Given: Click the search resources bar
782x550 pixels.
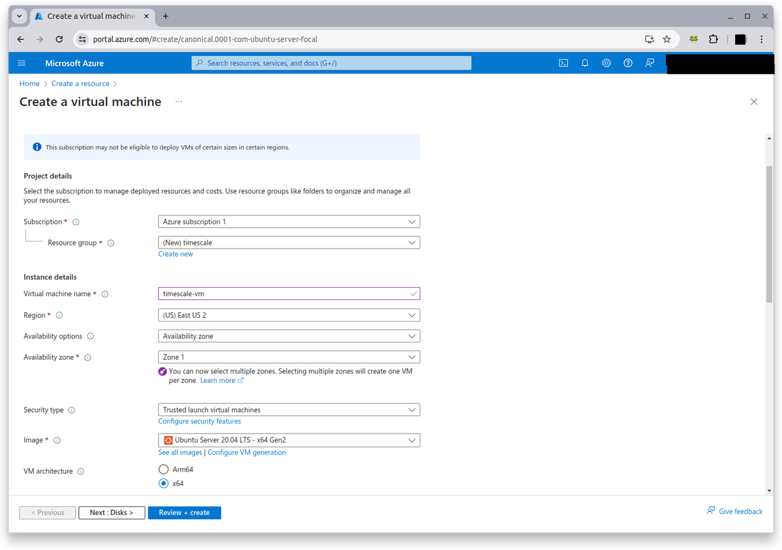Looking at the screenshot, I should point(331,62).
